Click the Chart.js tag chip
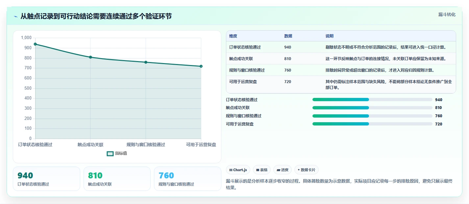 (x=238, y=170)
